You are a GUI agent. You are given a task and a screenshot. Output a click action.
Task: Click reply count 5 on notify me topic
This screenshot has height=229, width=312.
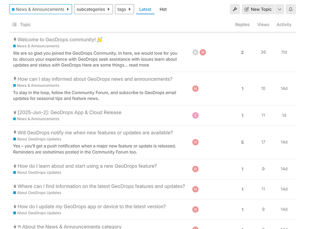[x=242, y=142]
